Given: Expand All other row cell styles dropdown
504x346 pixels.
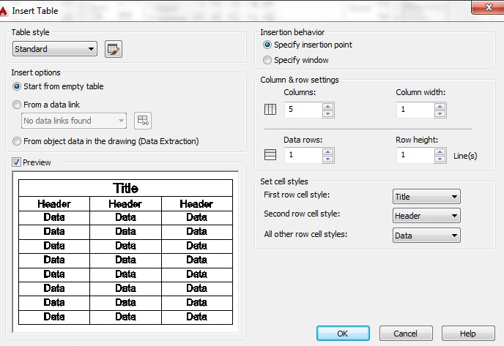Looking at the screenshot, I should [426, 236].
